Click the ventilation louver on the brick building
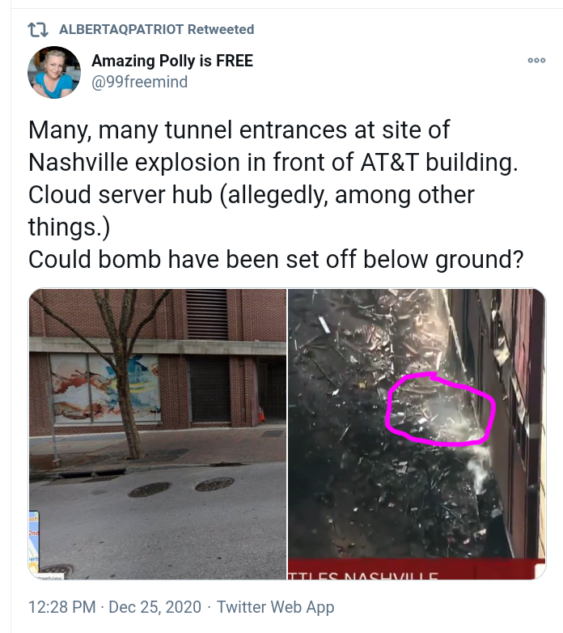 click(x=207, y=314)
